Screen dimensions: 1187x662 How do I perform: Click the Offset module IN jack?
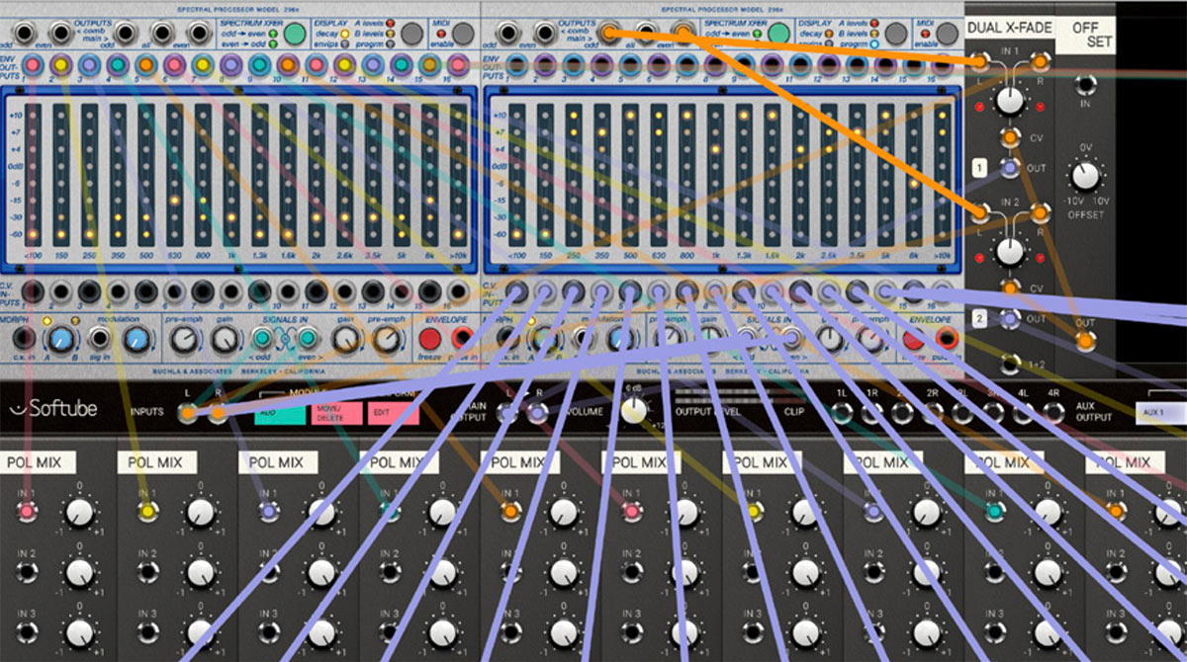point(1086,85)
